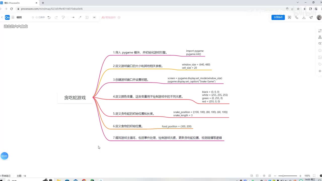This screenshot has width=322, height=181.
Task: Redo the last undone action
Action: 56,17
